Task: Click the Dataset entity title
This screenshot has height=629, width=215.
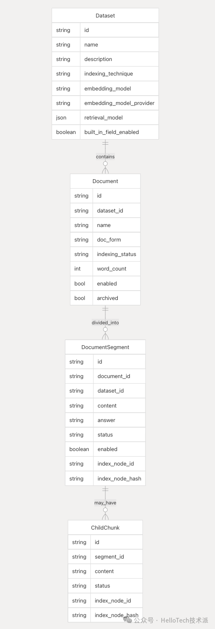Action: pos(105,16)
